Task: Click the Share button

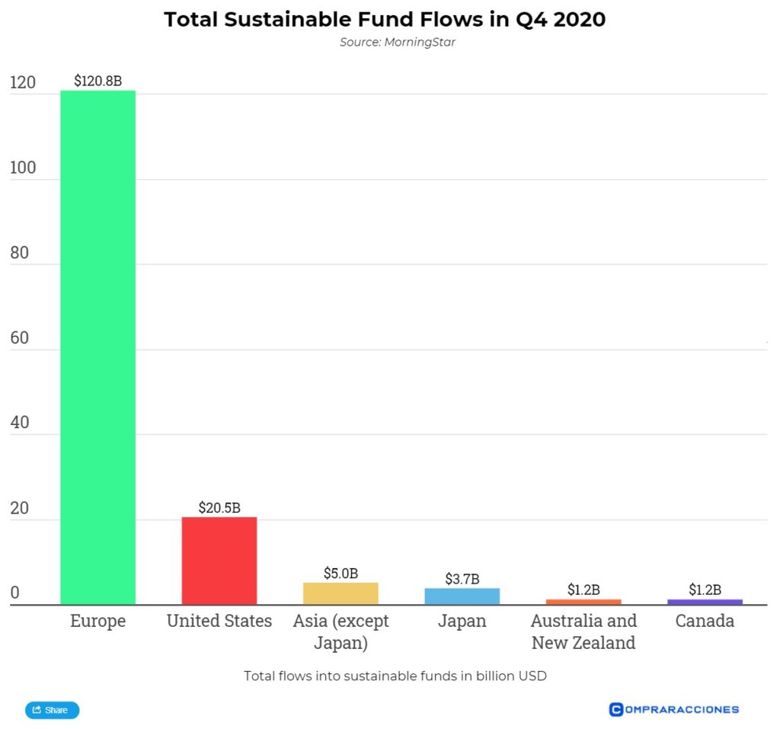Action: coord(52,710)
